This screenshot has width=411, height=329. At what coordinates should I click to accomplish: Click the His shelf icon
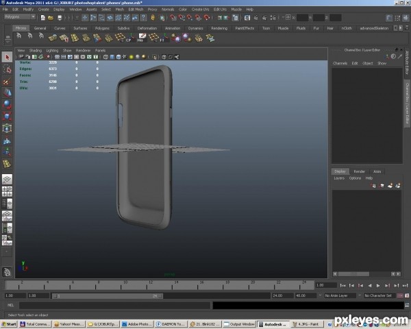point(142,38)
